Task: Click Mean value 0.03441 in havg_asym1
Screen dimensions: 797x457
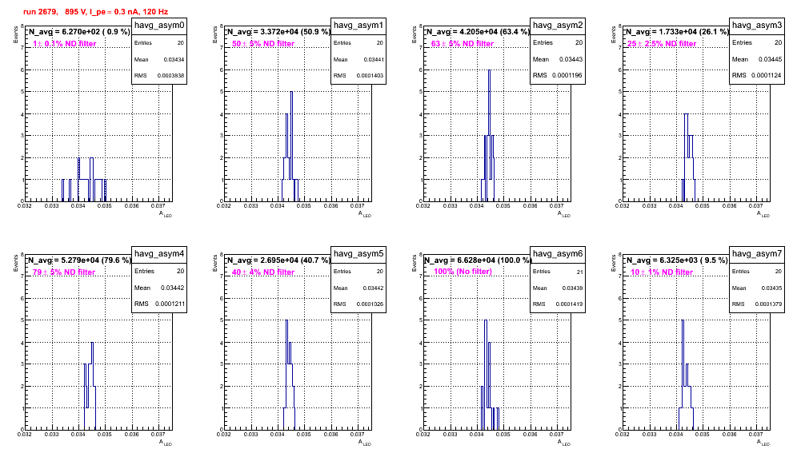Action: [x=373, y=59]
